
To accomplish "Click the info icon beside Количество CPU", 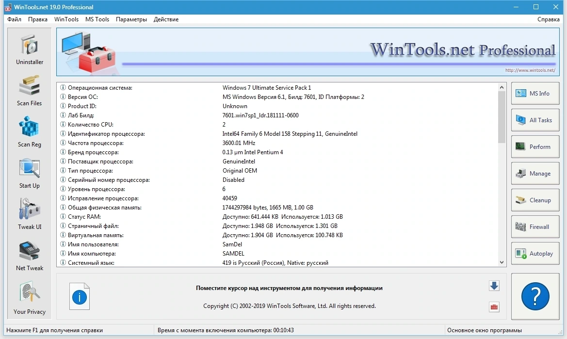I will click(63, 124).
